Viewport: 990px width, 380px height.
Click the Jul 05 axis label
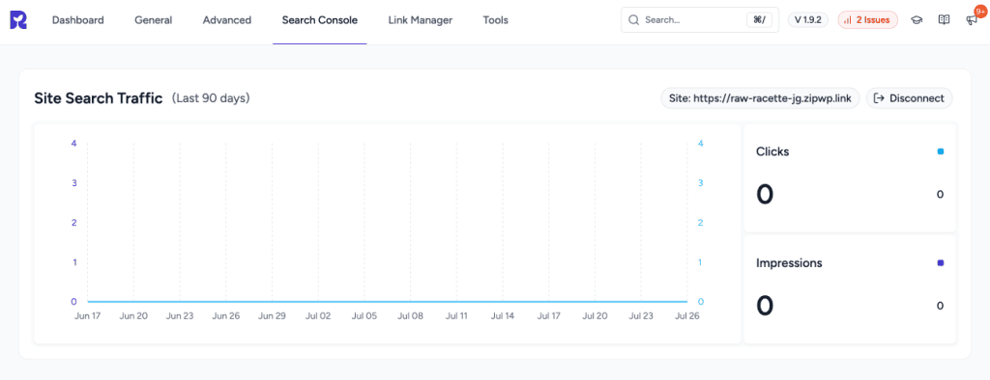point(364,315)
